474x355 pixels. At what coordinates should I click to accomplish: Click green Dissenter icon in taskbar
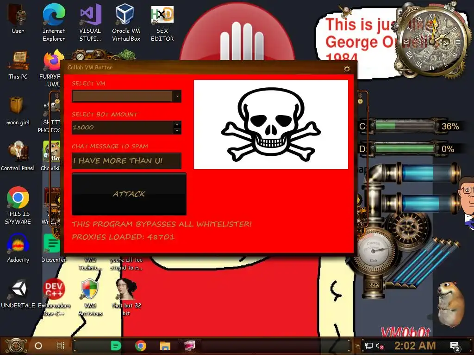coord(116,346)
